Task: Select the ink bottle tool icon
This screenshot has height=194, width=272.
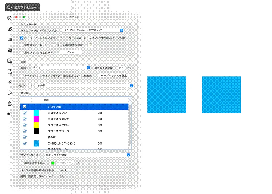Action: tap(9, 103)
